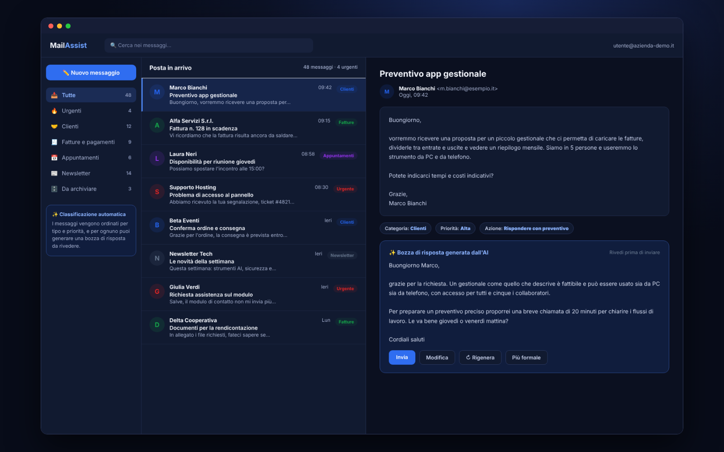Open the Clienti folder
Image resolution: width=724 pixels, height=452 pixels.
pos(91,127)
